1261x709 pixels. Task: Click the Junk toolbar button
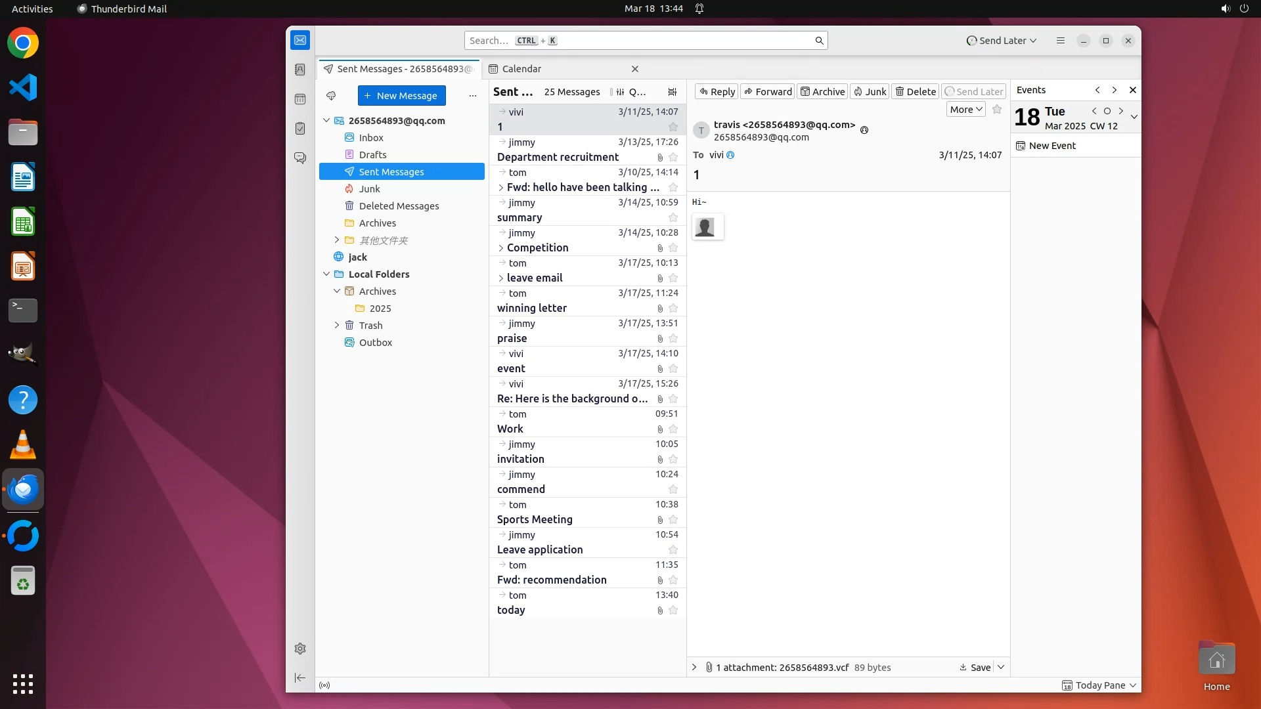(x=869, y=92)
